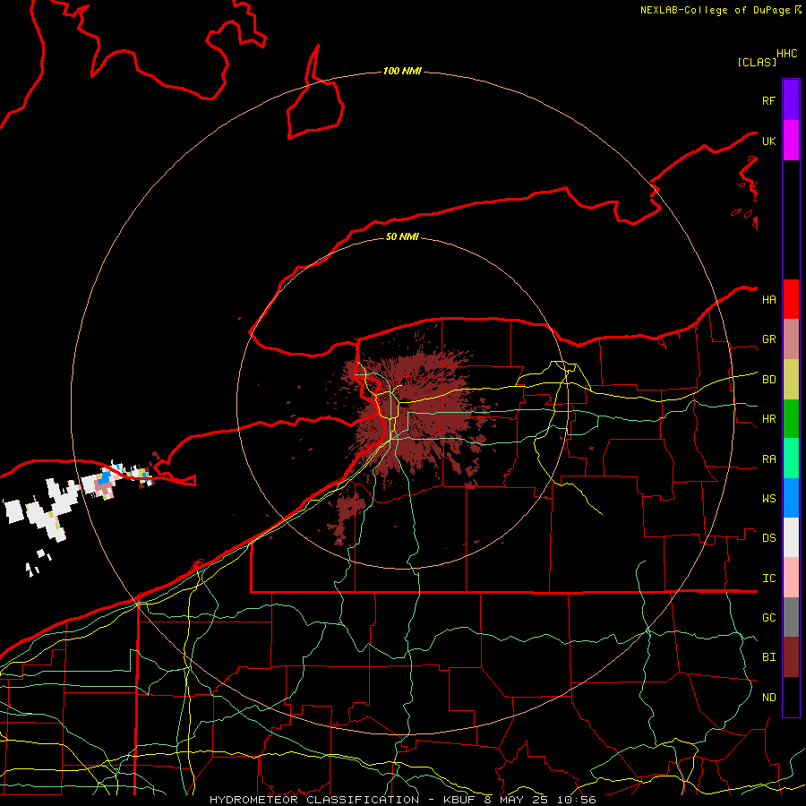Viewport: 806px width, 806px height.
Task: Click the ND legend label
Action: 768,697
